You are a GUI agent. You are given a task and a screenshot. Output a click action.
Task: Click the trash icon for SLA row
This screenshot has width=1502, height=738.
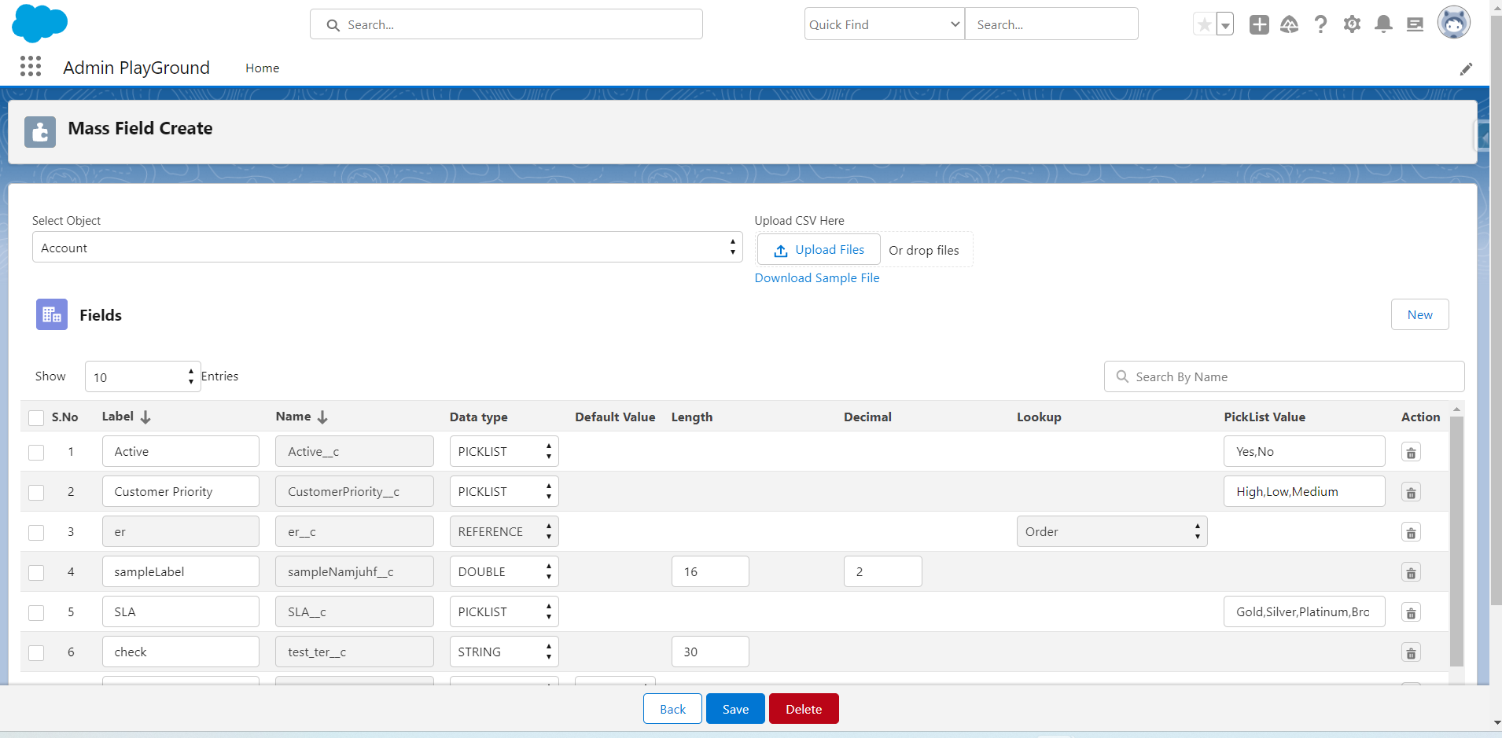coord(1411,613)
